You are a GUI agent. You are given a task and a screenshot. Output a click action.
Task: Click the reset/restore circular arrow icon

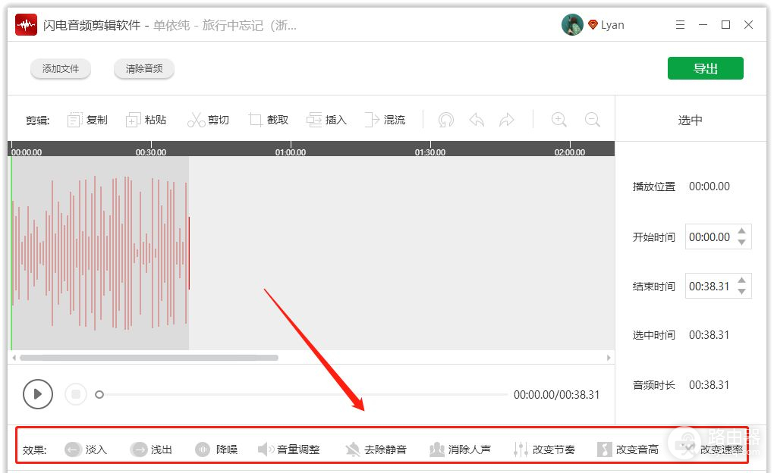coord(445,120)
